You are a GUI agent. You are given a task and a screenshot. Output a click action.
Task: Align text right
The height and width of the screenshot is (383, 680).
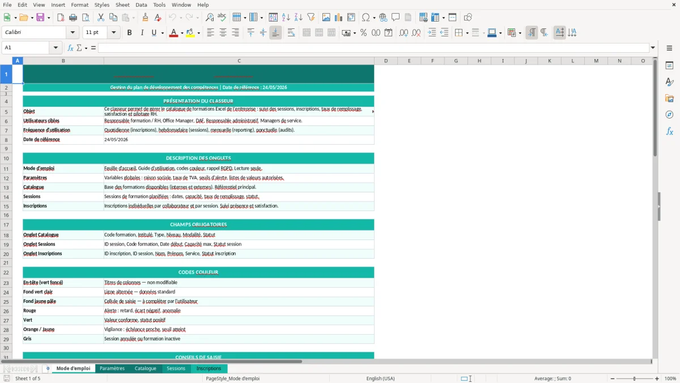236,33
